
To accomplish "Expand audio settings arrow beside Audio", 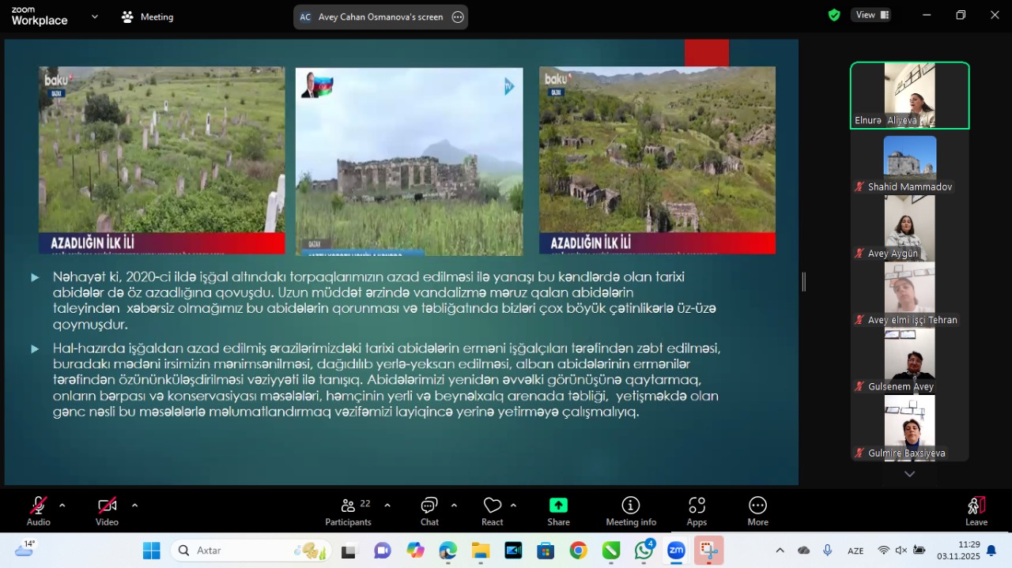I will pos(62,506).
